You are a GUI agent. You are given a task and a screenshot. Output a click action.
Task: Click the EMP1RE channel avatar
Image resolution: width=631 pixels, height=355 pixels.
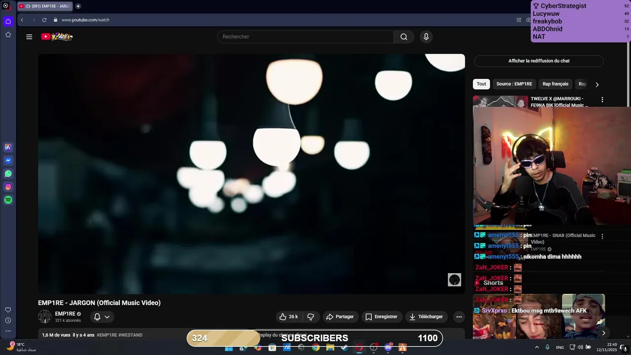click(x=45, y=317)
